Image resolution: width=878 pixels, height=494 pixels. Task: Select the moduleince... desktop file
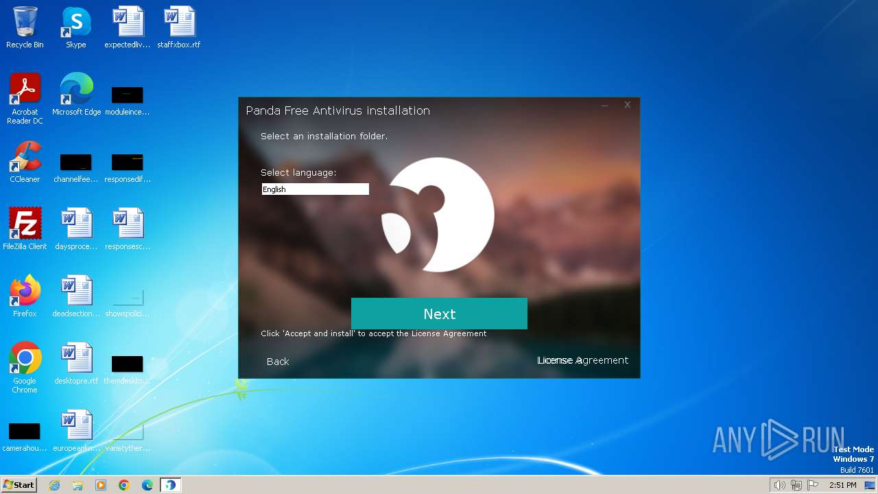click(128, 100)
